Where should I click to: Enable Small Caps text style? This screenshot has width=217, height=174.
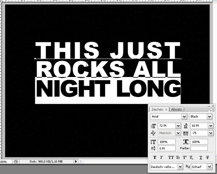pyautogui.click(x=178, y=157)
